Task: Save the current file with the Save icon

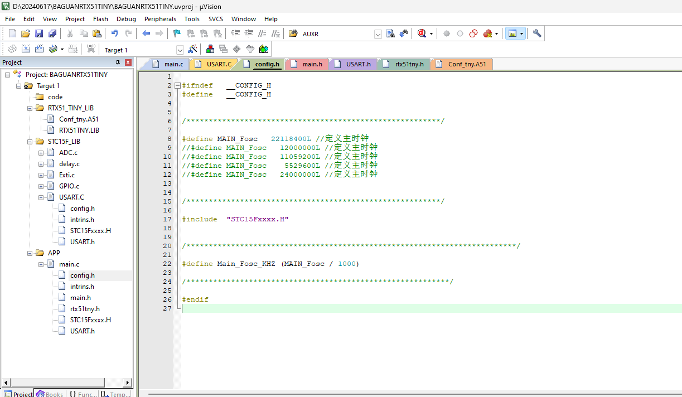Action: [x=39, y=33]
